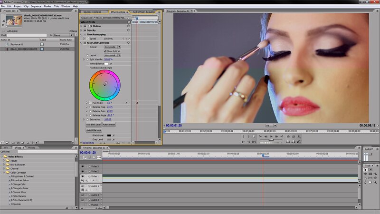This screenshot has width=380, height=214.
Task: Click the Auto Black Level button
Action: pos(94,125)
